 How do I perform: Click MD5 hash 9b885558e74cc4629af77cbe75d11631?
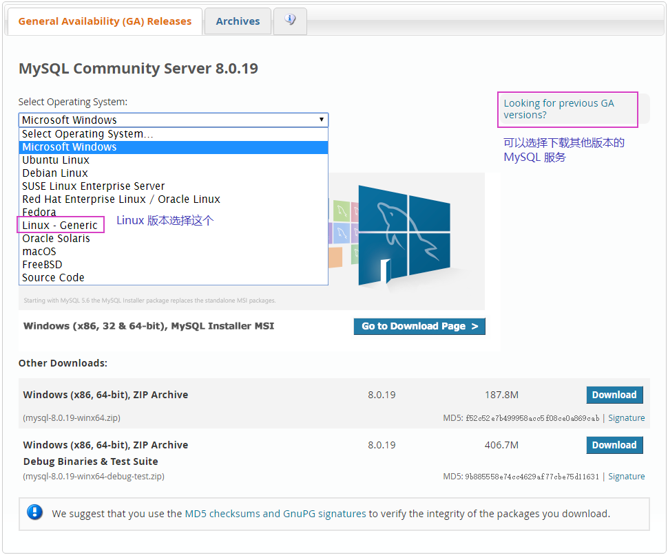tap(532, 477)
